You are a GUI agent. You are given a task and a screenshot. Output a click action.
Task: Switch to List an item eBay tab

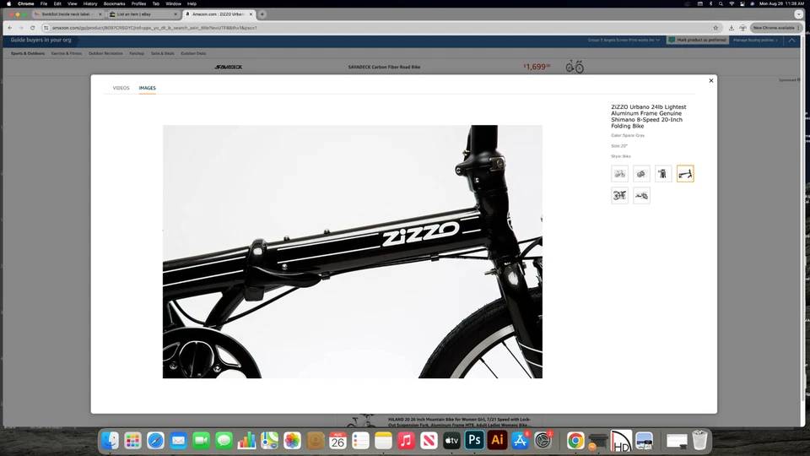(139, 14)
